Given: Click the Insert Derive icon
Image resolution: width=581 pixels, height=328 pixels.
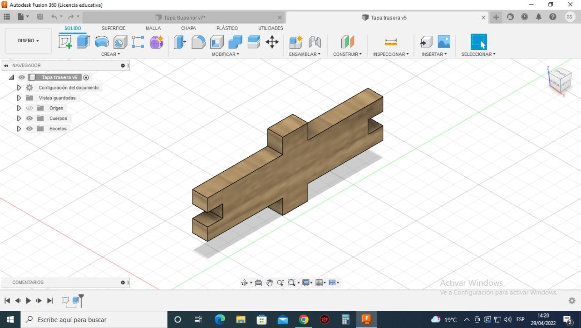Looking at the screenshot, I should click(x=426, y=42).
